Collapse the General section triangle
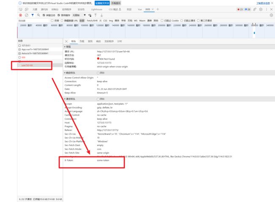 pos(65,47)
